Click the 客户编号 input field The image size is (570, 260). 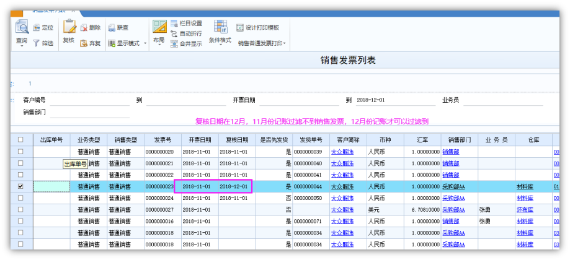[x=90, y=100]
